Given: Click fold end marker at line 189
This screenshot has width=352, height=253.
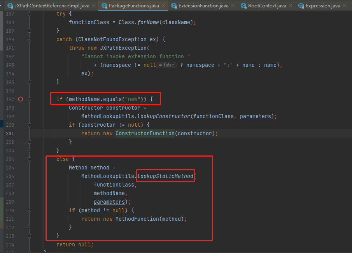Looking at the screenshot, I should [29, 31].
